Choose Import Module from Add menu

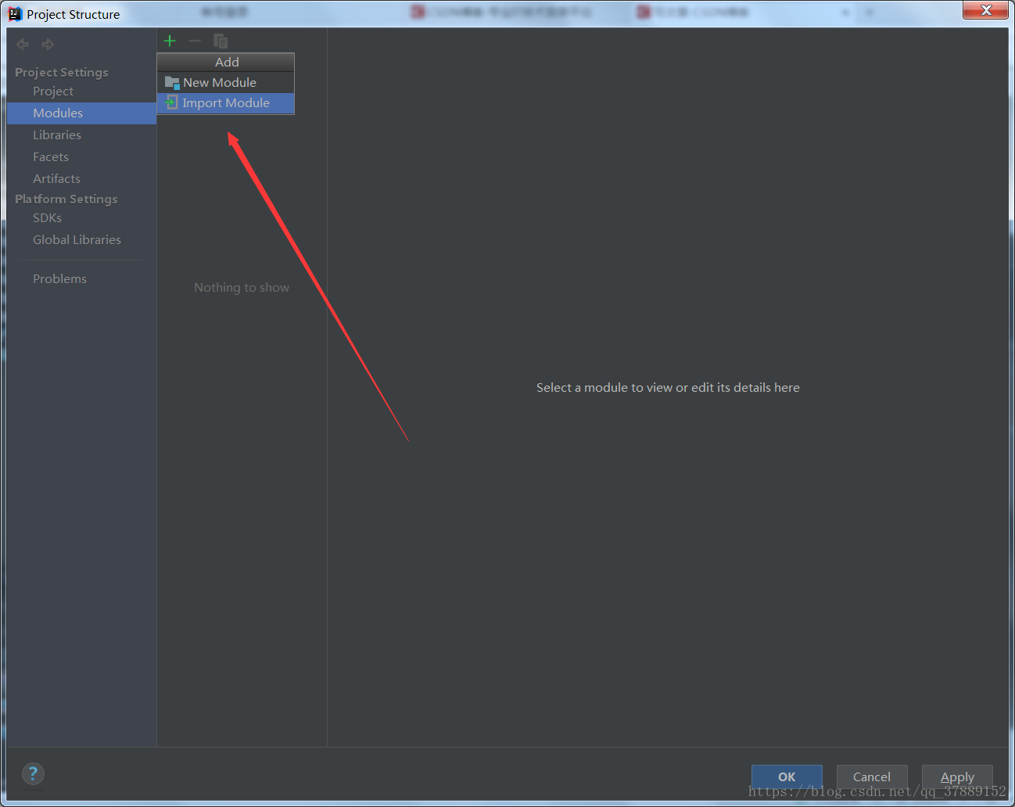tap(225, 102)
